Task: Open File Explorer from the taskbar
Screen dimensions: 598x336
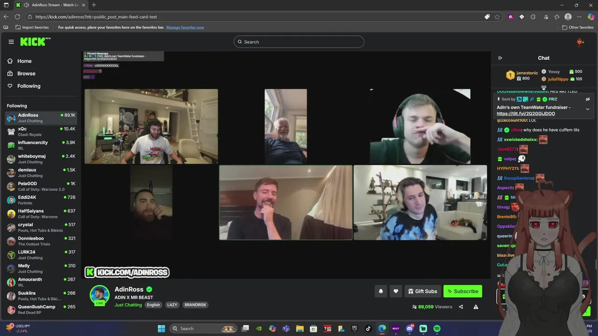Action: click(x=300, y=329)
